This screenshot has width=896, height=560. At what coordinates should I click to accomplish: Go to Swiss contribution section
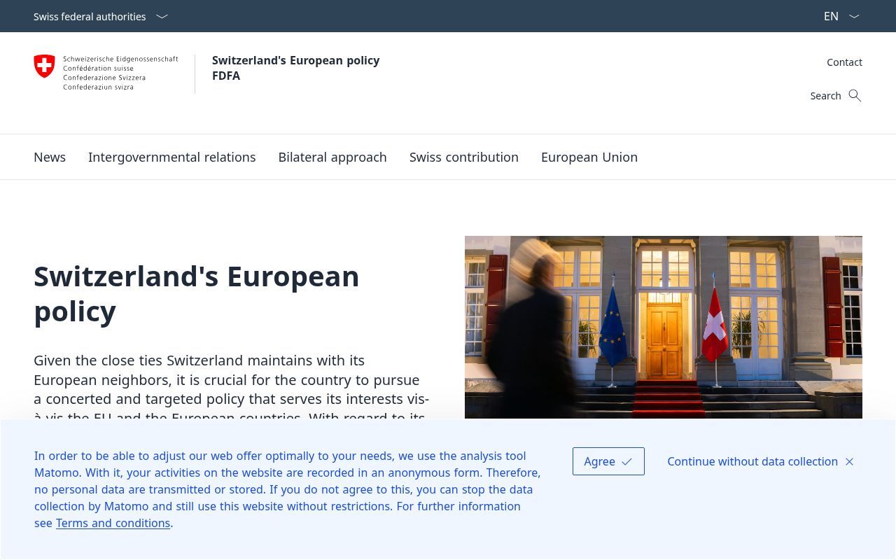[464, 157]
